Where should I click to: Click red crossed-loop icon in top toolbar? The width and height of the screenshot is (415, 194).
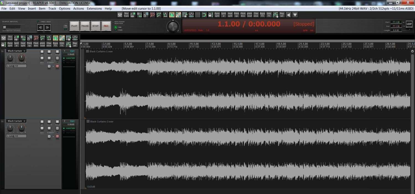point(152,15)
